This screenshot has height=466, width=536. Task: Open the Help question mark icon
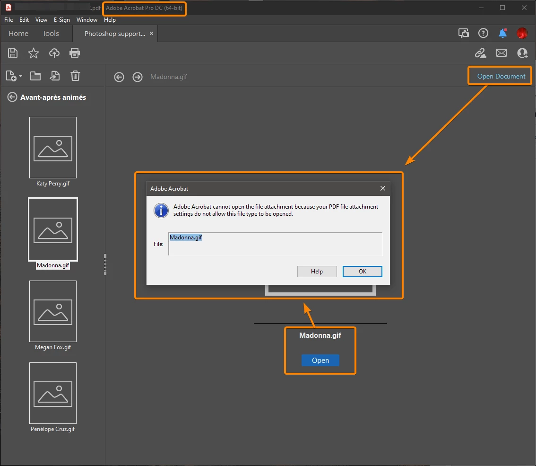click(x=483, y=33)
